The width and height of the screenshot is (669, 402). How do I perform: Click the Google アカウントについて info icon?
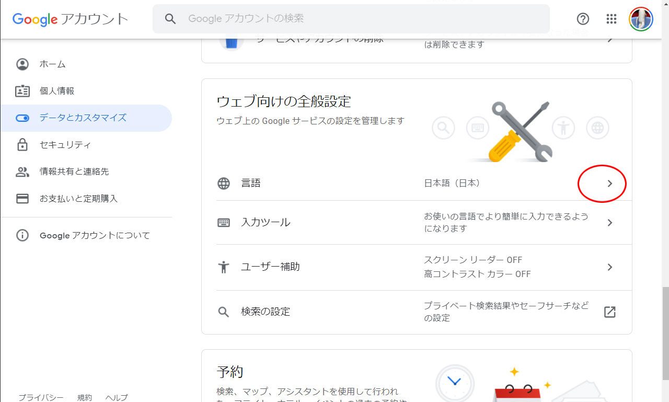(22, 235)
